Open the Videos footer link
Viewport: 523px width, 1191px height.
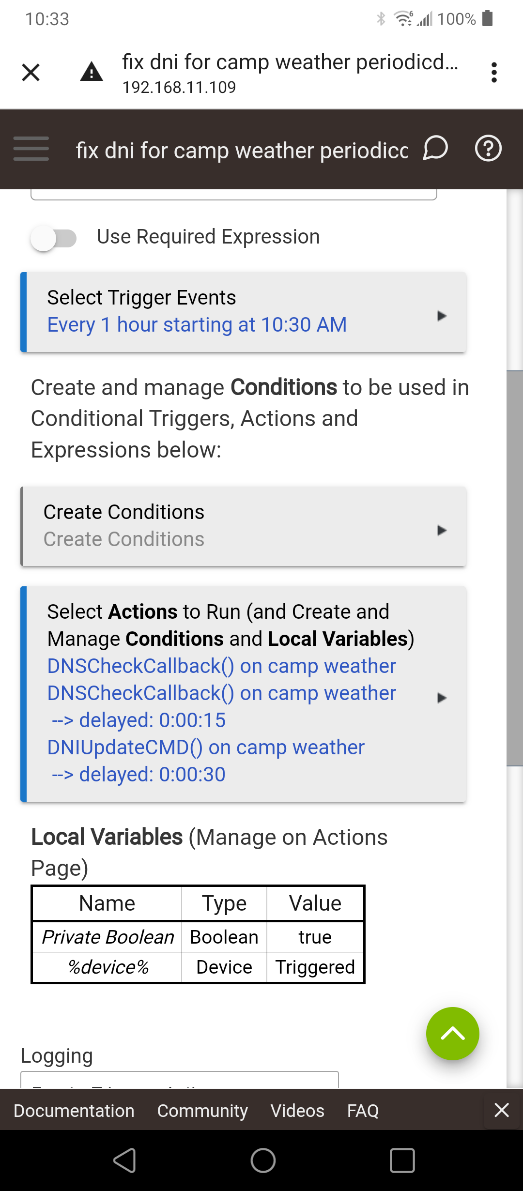point(297,1110)
